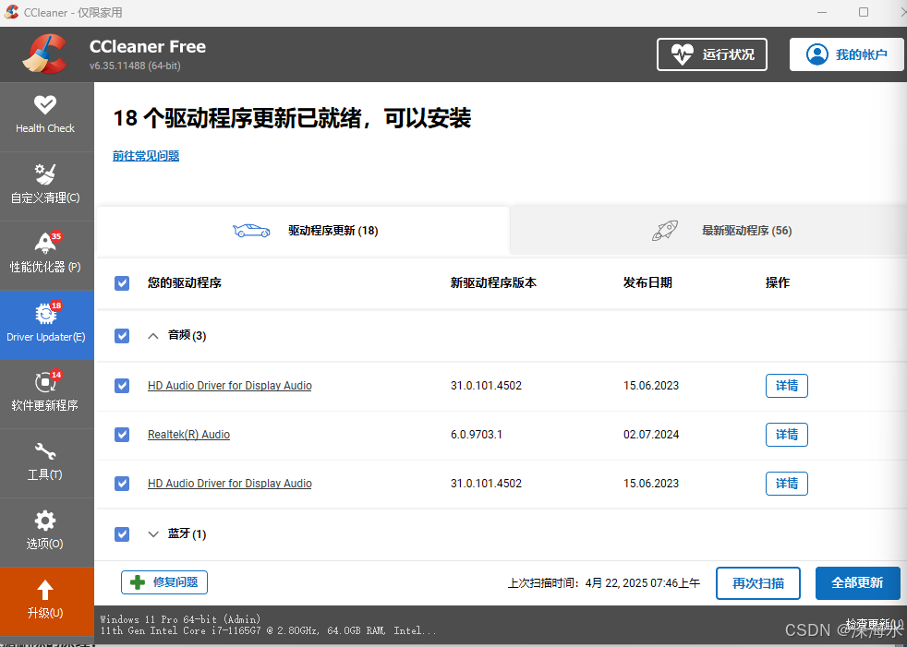Open Tools wrench icon (工具)
The height and width of the screenshot is (647, 907).
tap(45, 451)
